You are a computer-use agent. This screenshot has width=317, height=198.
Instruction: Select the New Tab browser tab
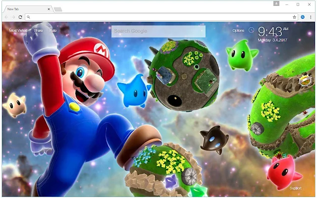pyautogui.click(x=28, y=9)
